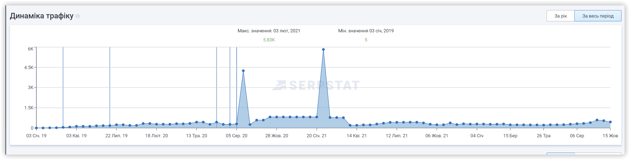This screenshot has width=630, height=160.
Task: Click the 14 Кві. 21 axis label
Action: tap(357, 136)
